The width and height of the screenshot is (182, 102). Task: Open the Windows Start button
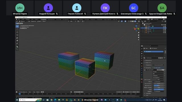(17, 100)
